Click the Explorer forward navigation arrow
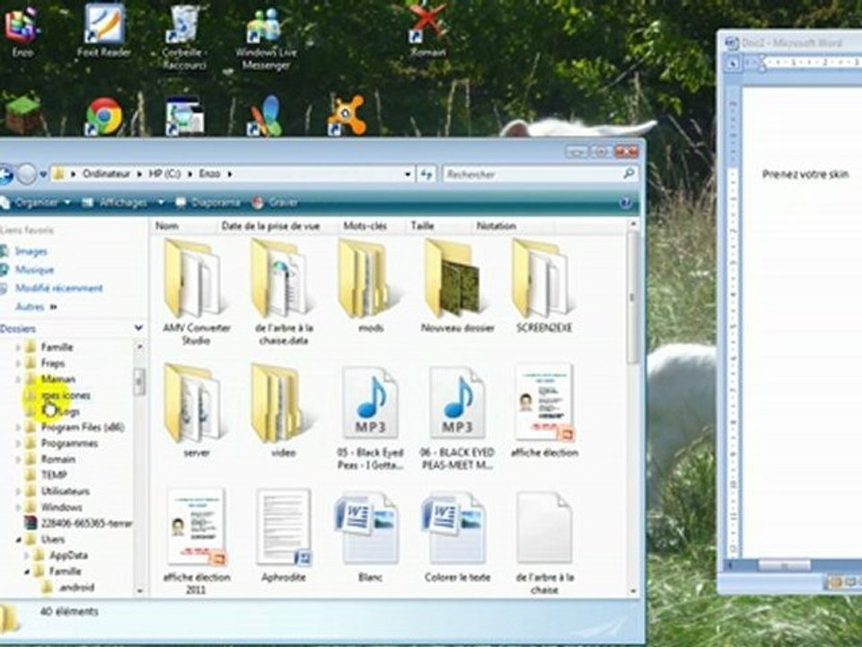Screen dimensions: 862x647 26,174
